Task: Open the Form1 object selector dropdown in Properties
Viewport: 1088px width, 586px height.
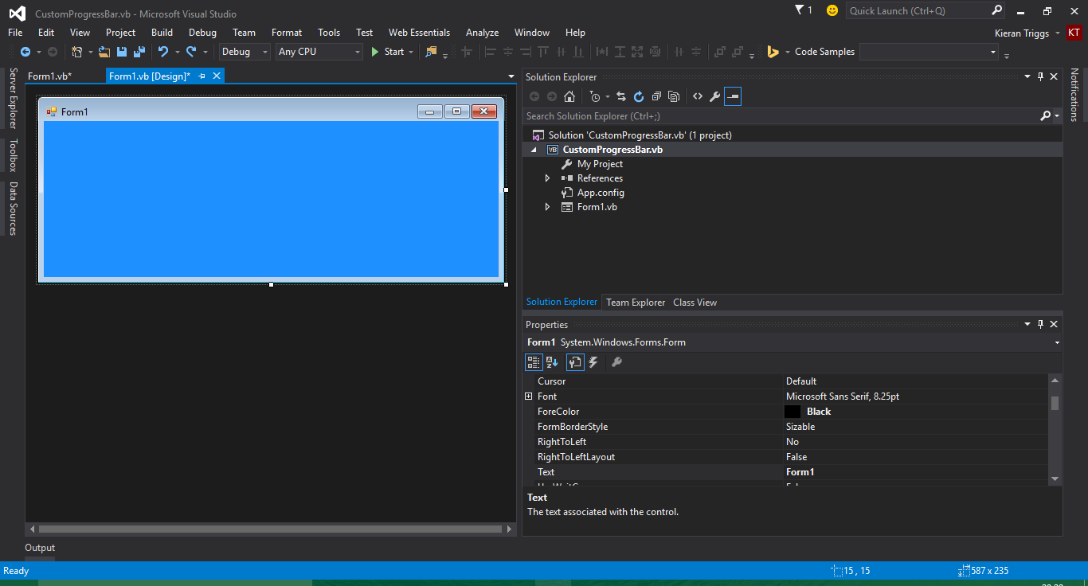Action: coord(1058,342)
